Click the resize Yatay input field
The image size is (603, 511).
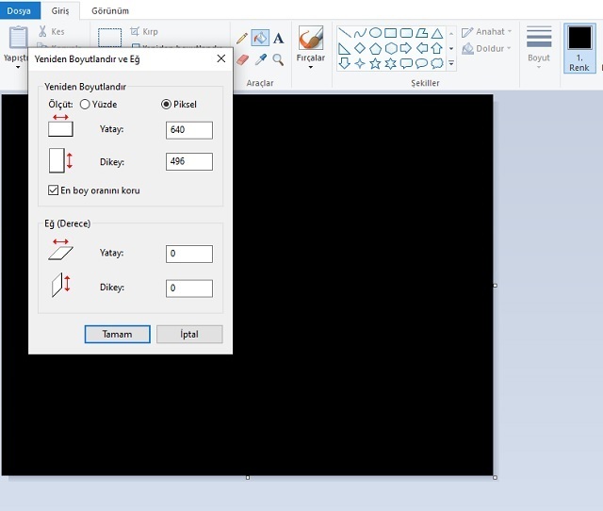pos(188,130)
